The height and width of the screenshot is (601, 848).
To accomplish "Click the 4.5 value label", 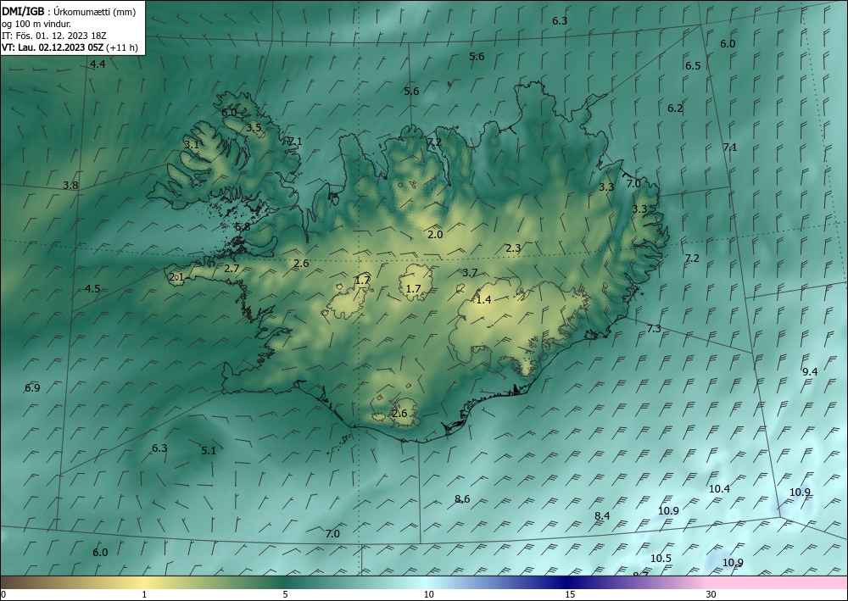I will click(x=92, y=288).
